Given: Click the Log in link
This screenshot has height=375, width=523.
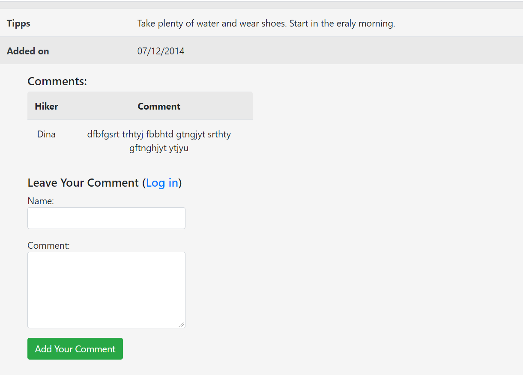Looking at the screenshot, I should click(162, 183).
